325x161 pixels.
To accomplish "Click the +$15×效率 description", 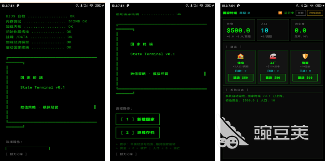I will [x=273, y=67].
